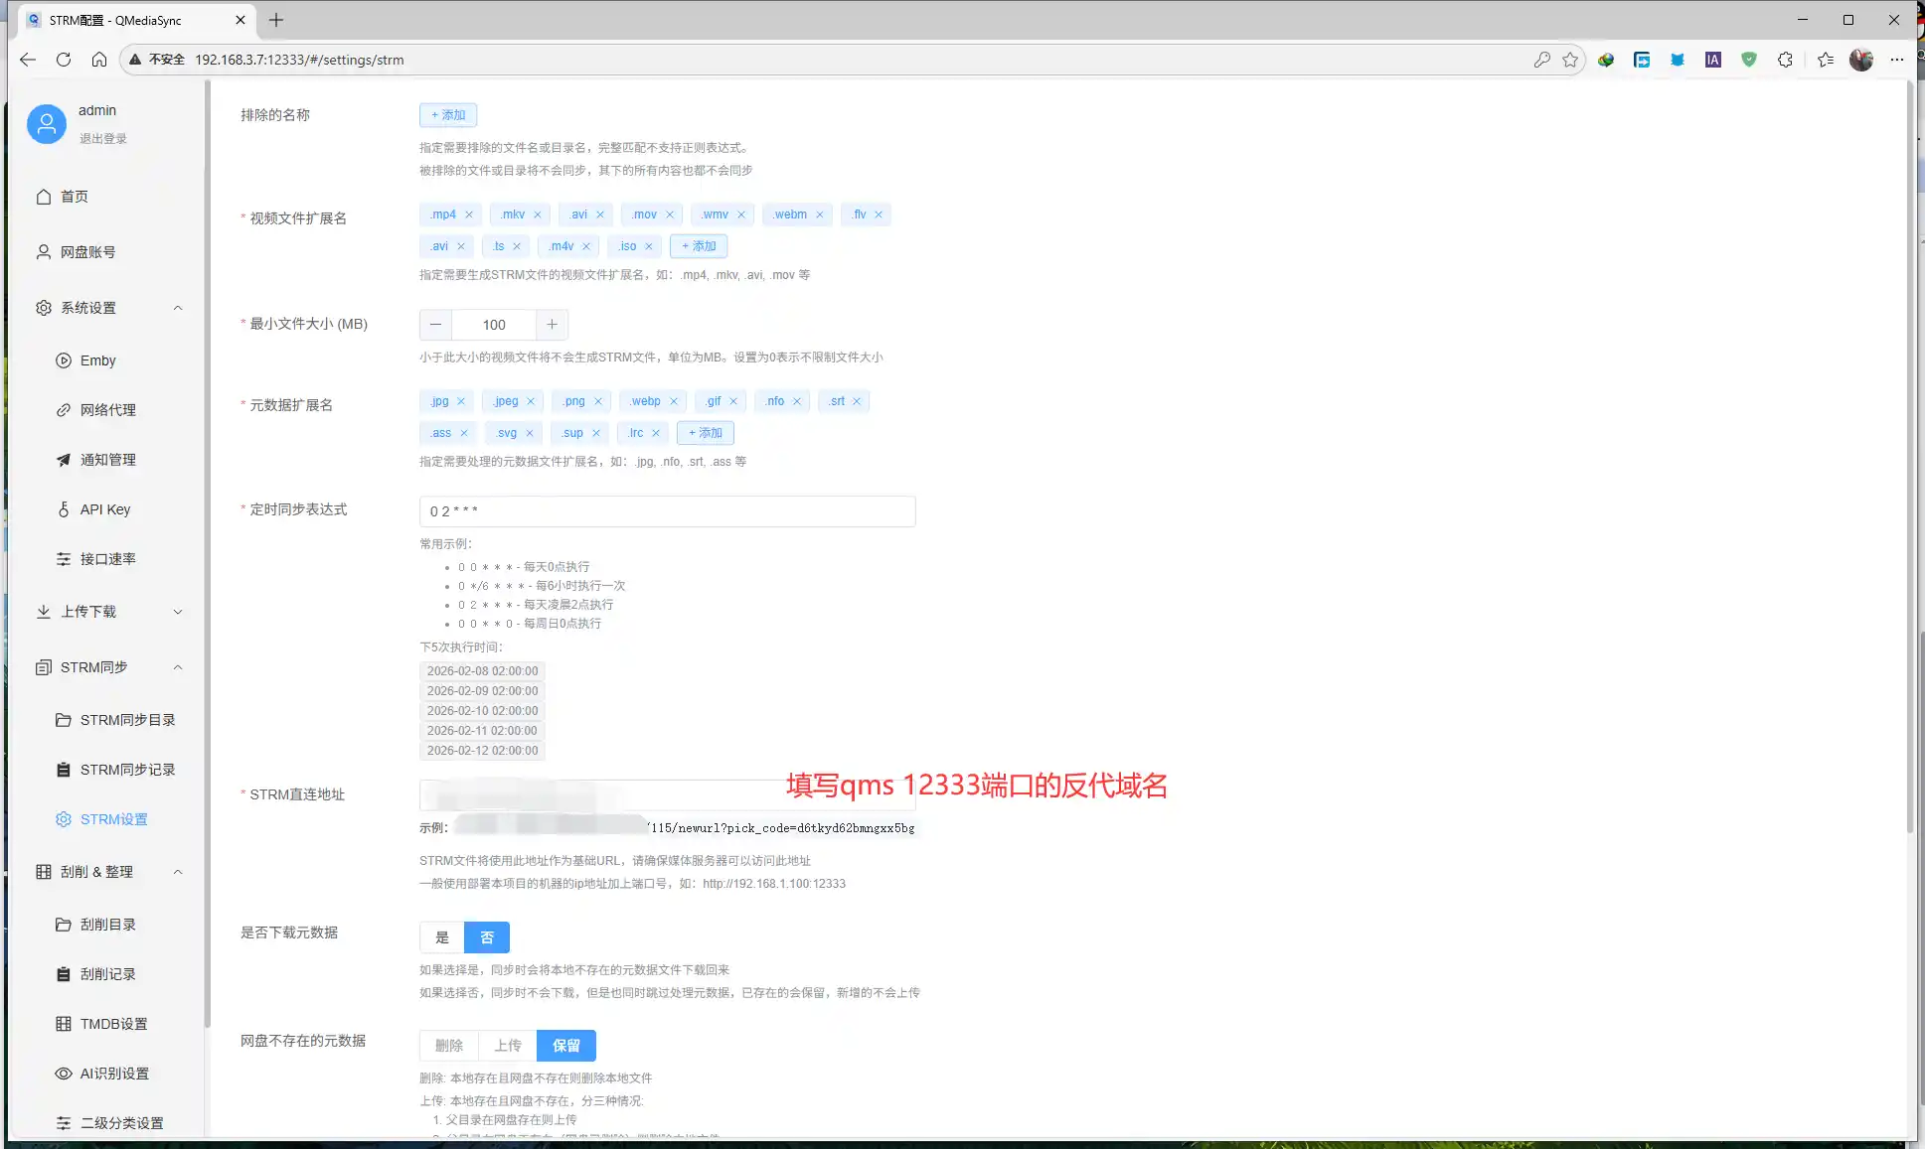Select 删除 for missing cloud metadata
Image resolution: width=1925 pixels, height=1149 pixels.
(x=449, y=1045)
